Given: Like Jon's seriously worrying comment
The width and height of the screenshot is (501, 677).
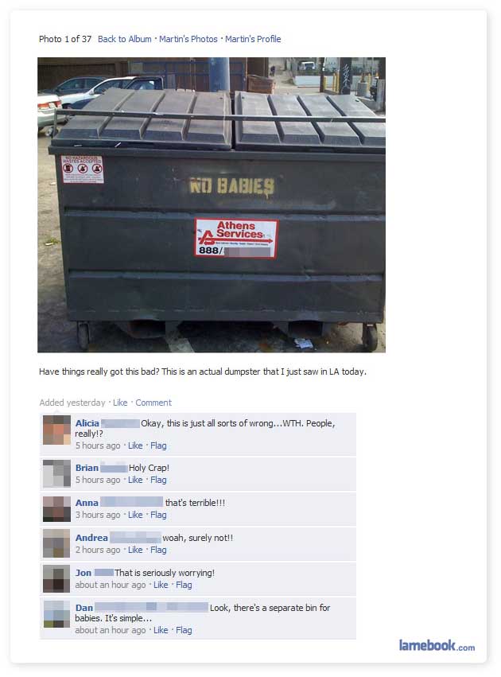Looking at the screenshot, I should pyautogui.click(x=161, y=585).
